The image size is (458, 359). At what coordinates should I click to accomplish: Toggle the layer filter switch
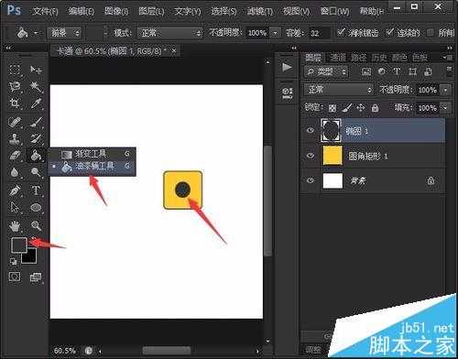pos(450,71)
